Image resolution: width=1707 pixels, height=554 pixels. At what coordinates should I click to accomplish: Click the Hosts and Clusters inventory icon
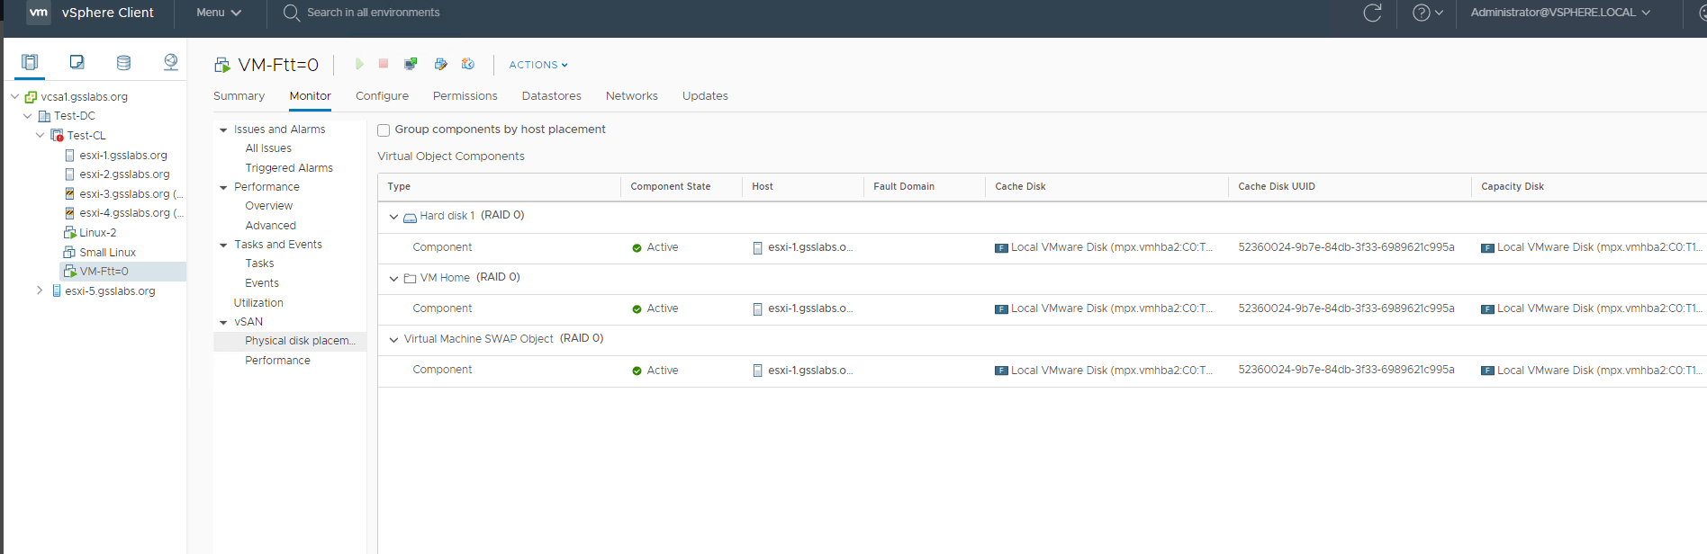point(30,62)
